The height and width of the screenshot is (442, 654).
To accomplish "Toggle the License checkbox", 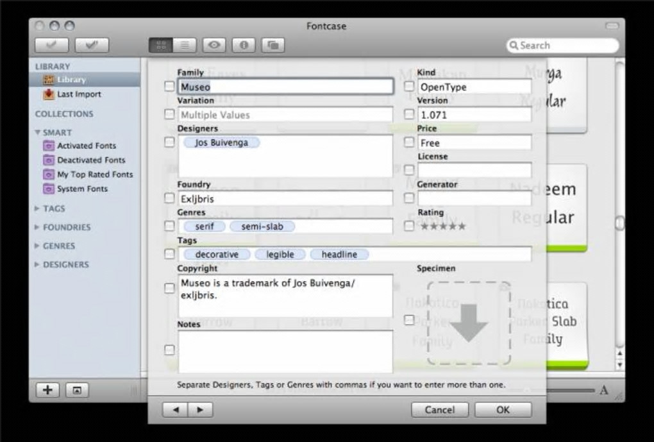I will pos(409,170).
